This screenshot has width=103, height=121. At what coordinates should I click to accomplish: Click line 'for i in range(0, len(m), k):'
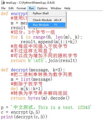[46, 37]
